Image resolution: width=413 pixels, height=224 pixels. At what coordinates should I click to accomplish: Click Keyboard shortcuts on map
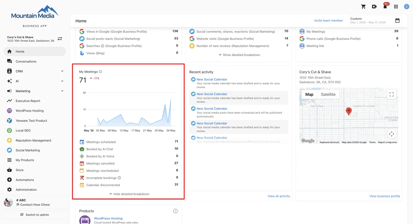coord(329,142)
